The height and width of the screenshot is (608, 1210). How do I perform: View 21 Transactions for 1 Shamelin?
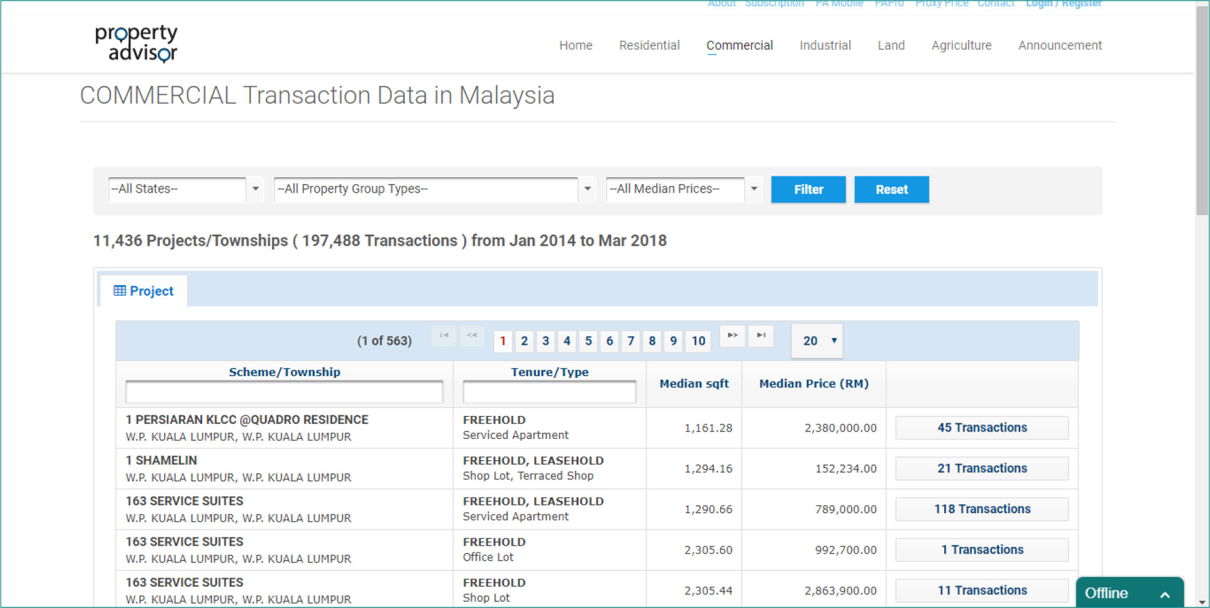click(982, 468)
